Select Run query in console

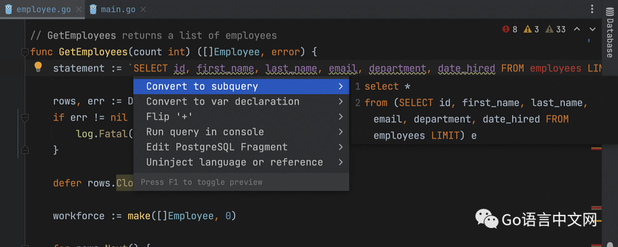205,132
